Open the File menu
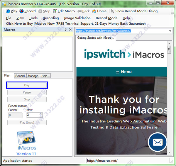Screen dimensions: 176x166 click(x=9, y=18)
